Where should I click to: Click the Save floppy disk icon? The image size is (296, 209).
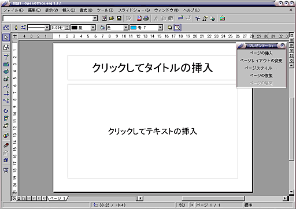pyautogui.click(x=119, y=18)
